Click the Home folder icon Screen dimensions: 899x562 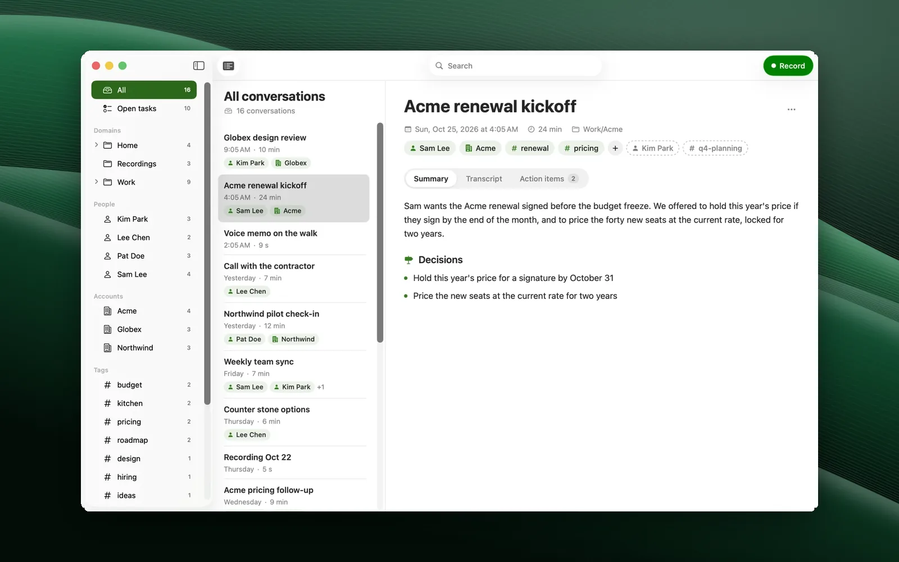pos(107,145)
